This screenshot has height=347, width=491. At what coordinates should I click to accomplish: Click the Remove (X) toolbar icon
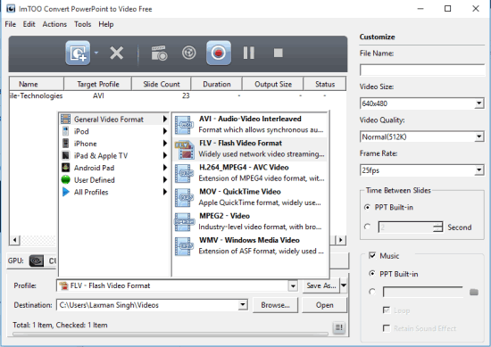[116, 53]
